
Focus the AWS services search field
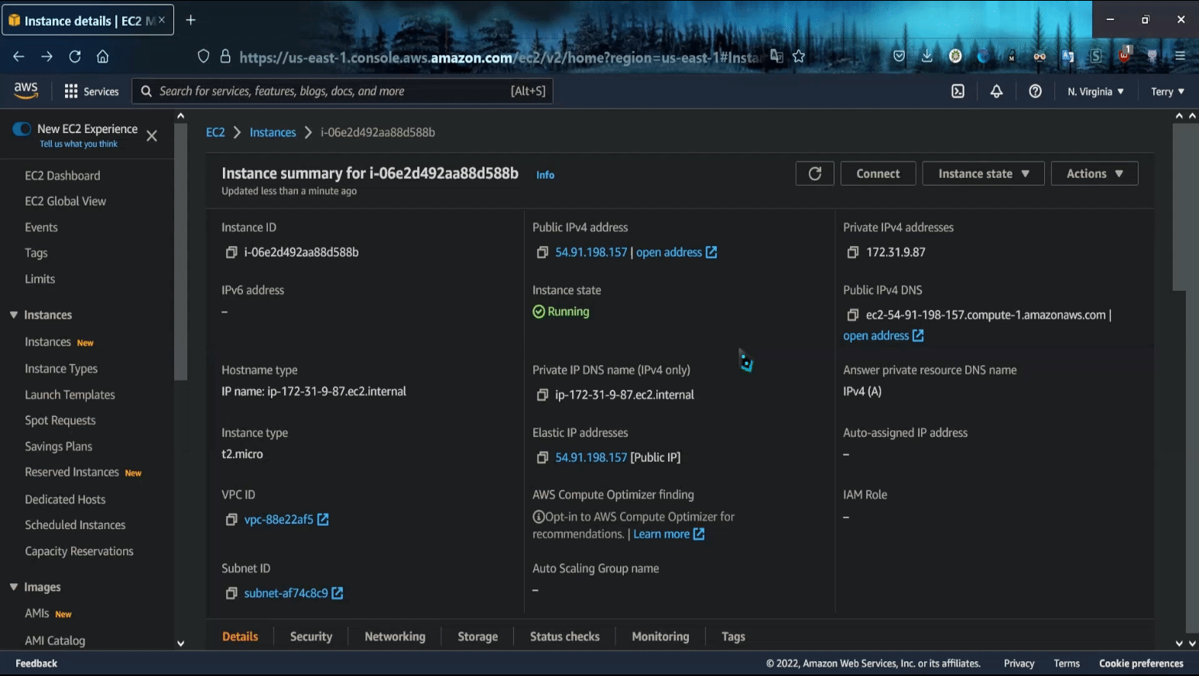tap(342, 91)
